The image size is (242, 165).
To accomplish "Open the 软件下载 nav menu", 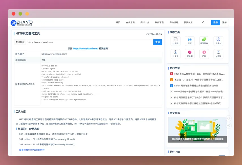I will coord(159,23).
